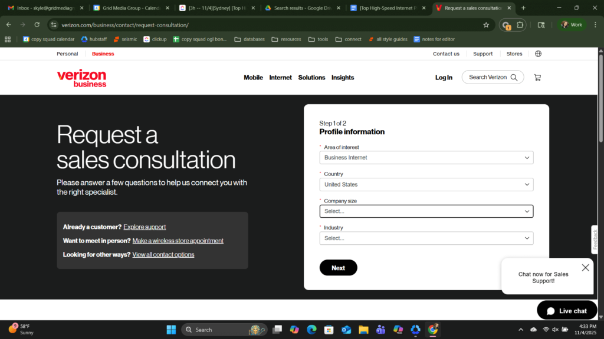Open the shopping cart icon

pos(537,77)
